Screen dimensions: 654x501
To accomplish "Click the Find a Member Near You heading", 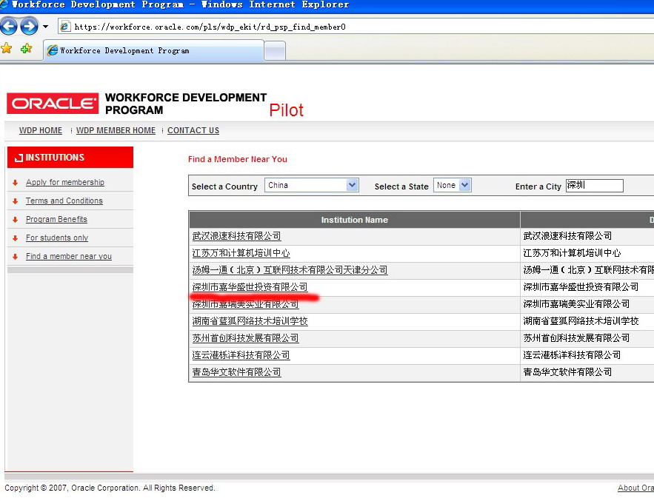I will tap(237, 159).
